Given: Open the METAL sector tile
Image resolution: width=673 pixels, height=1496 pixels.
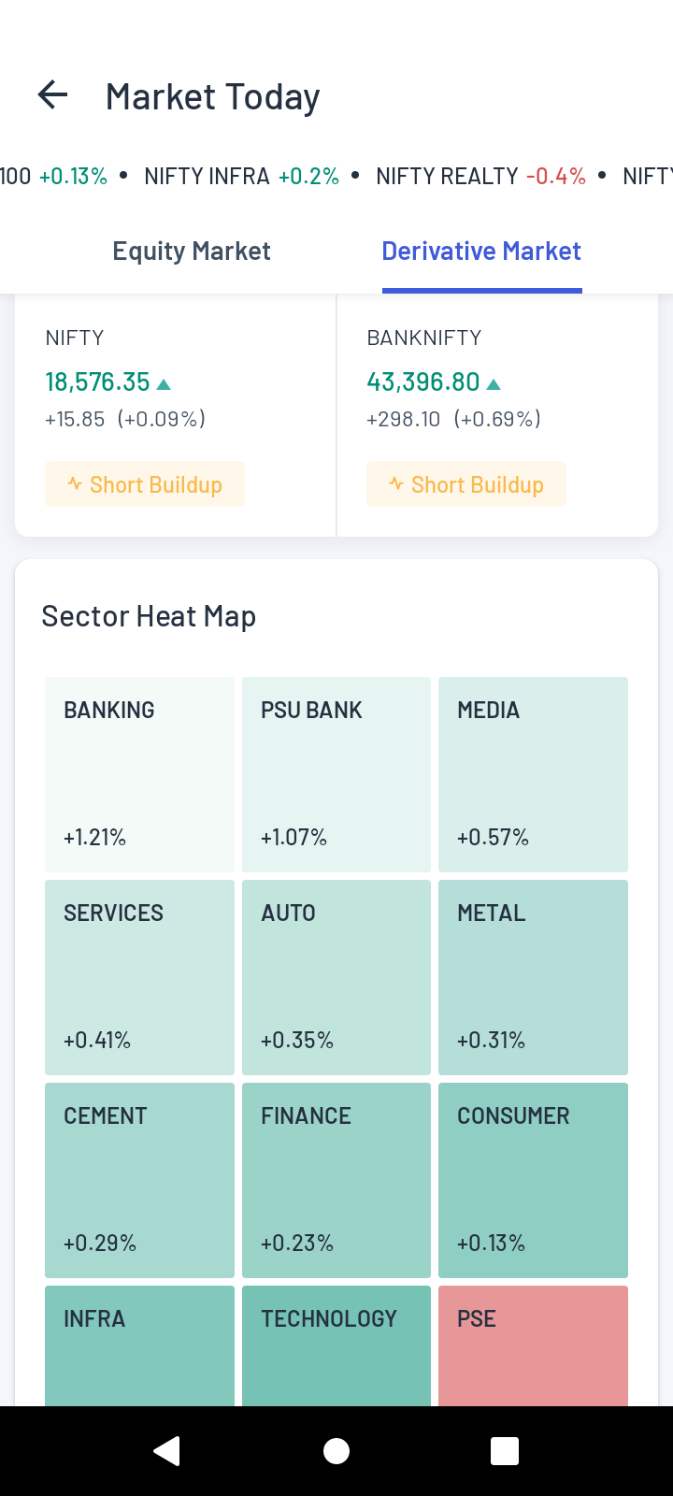Looking at the screenshot, I should click(533, 977).
